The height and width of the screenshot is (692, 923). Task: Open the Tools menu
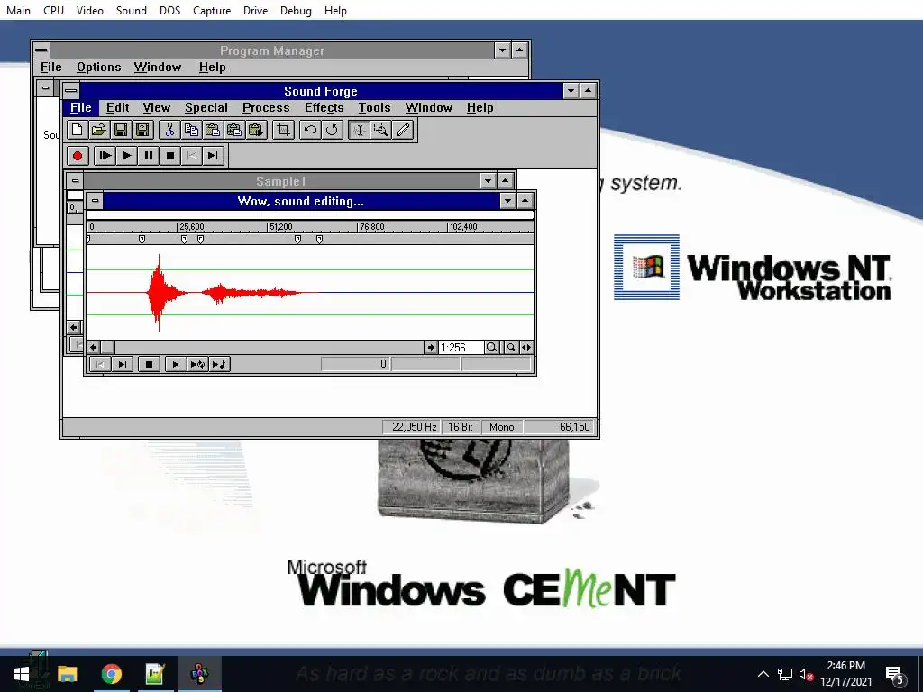click(375, 108)
